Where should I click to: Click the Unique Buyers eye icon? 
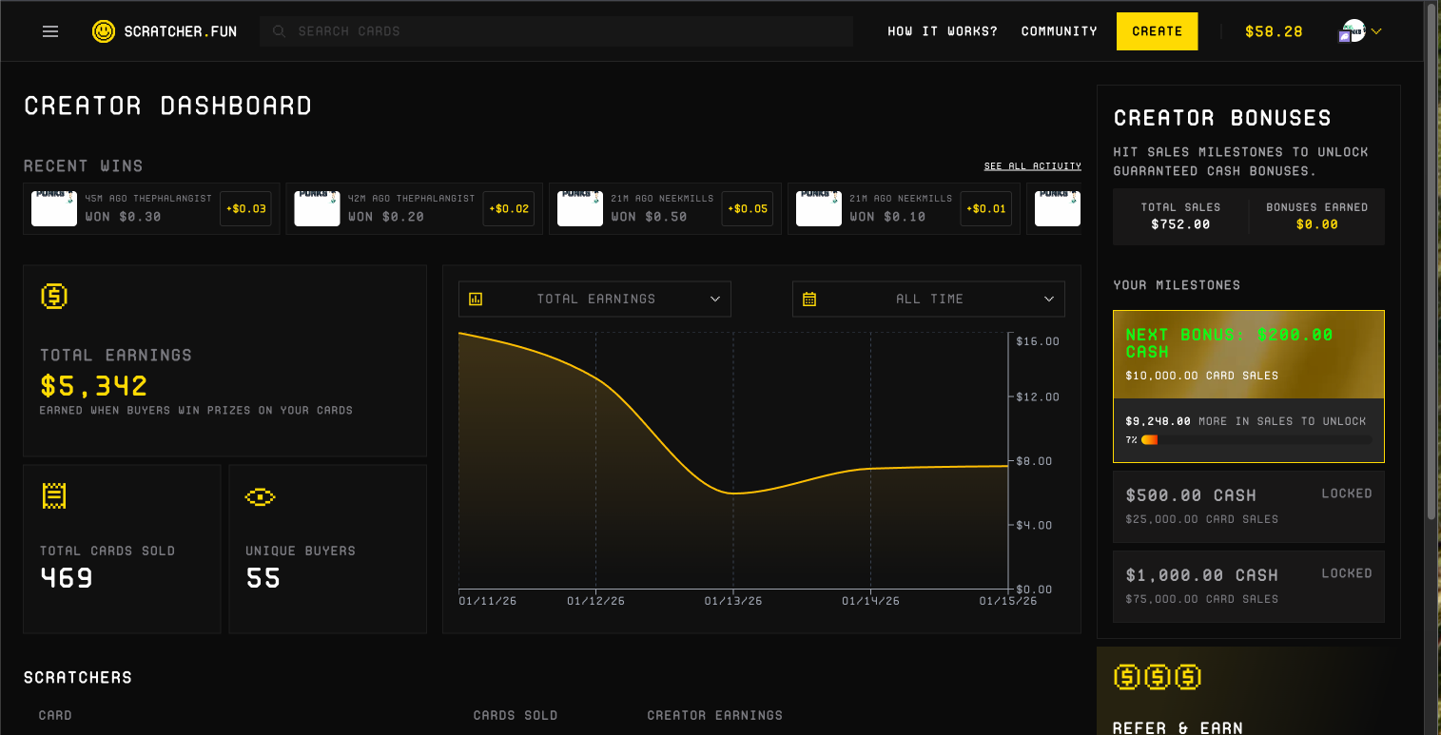[260, 496]
